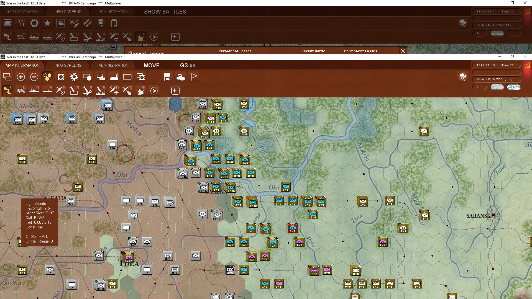This screenshot has width=532, height=299.
Task: Click the rectangle with circle icon
Action: (x=87, y=77)
